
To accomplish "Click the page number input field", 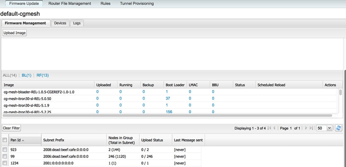I will click(x=290, y=128).
